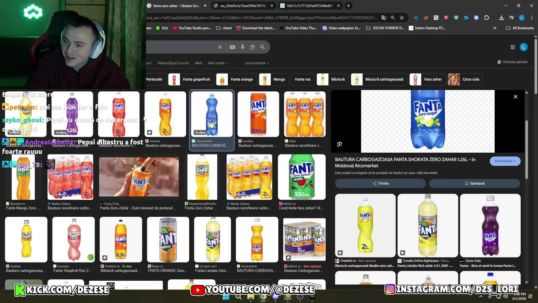Show hidden bookmarks with double chevron
The image size is (538, 303).
(x=495, y=28)
